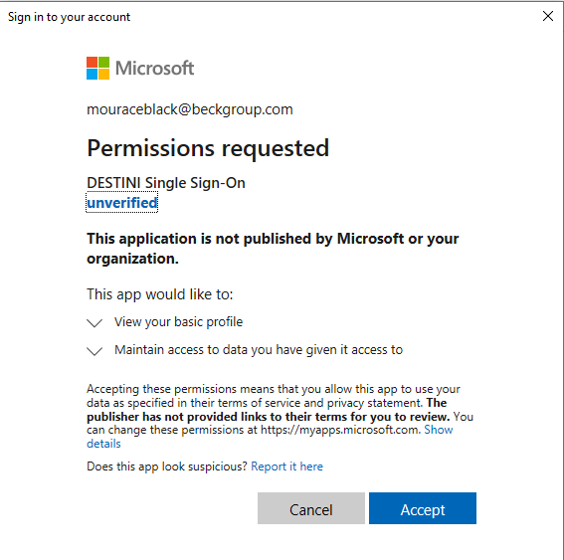Image resolution: width=564 pixels, height=560 pixels.
Task: Expand the chevron beside View your basic profile
Action: click(94, 322)
